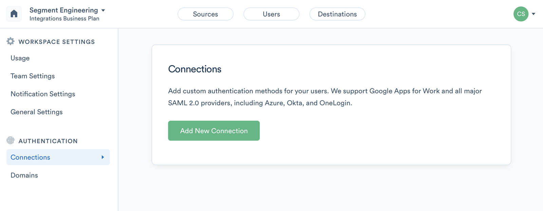Click the Authentication fingerprint icon
Viewport: 543px width, 211px height.
[x=11, y=141]
